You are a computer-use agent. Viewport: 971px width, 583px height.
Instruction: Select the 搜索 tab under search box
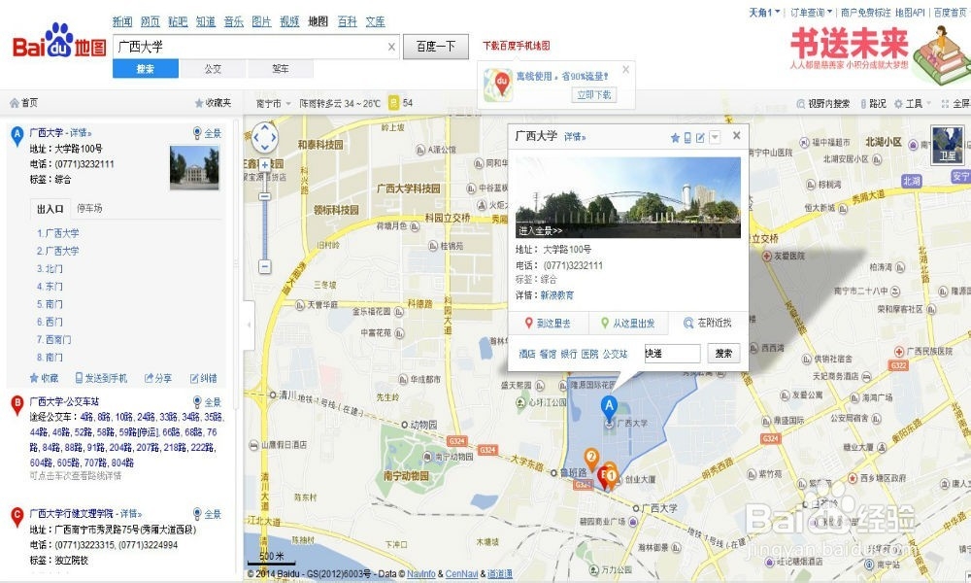(x=146, y=69)
